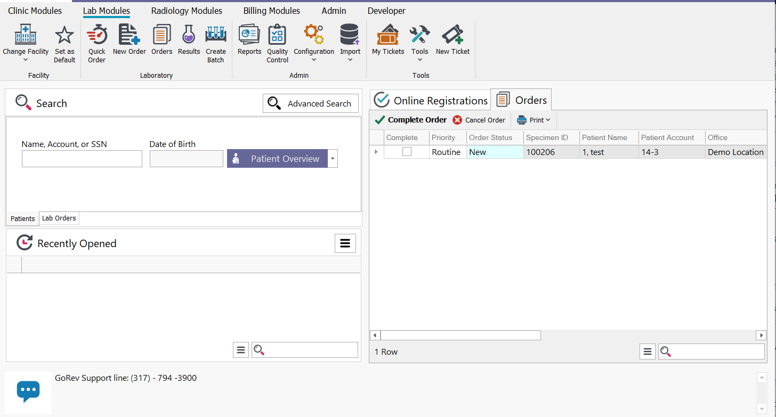This screenshot has height=417, width=776.
Task: Open the Reports icon
Action: point(249,40)
